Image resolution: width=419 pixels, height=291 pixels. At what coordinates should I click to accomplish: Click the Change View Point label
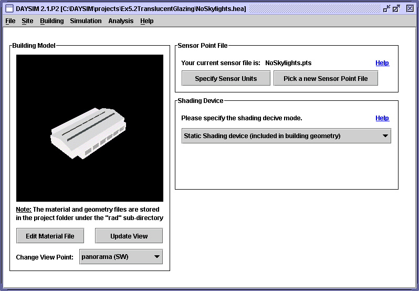tap(45, 257)
